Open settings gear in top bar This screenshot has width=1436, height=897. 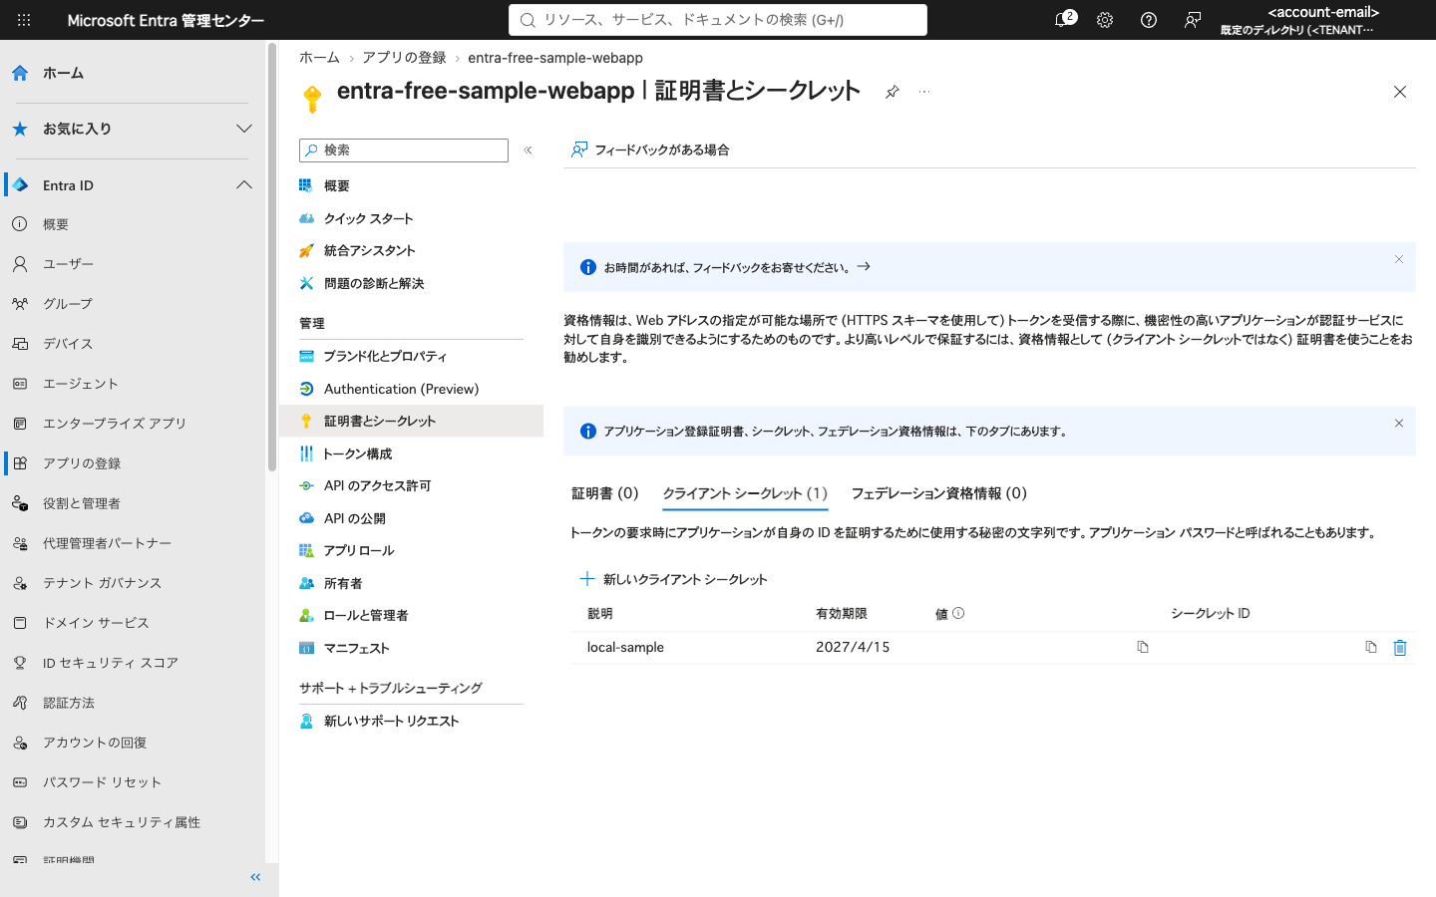(x=1105, y=20)
